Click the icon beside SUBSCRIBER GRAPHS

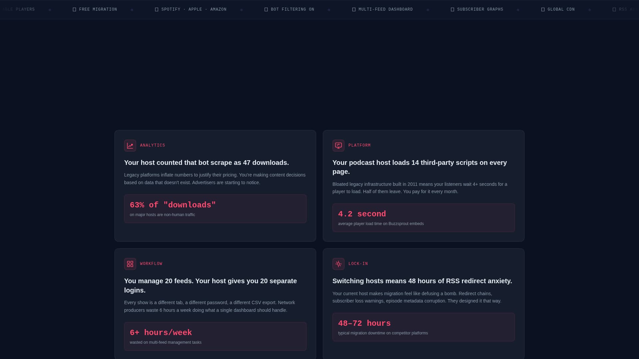(452, 9)
